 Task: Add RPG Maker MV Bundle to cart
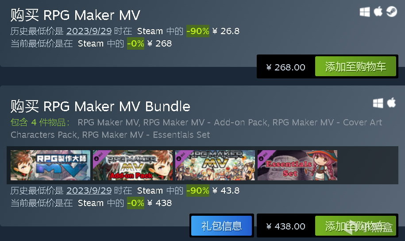[x=355, y=226]
